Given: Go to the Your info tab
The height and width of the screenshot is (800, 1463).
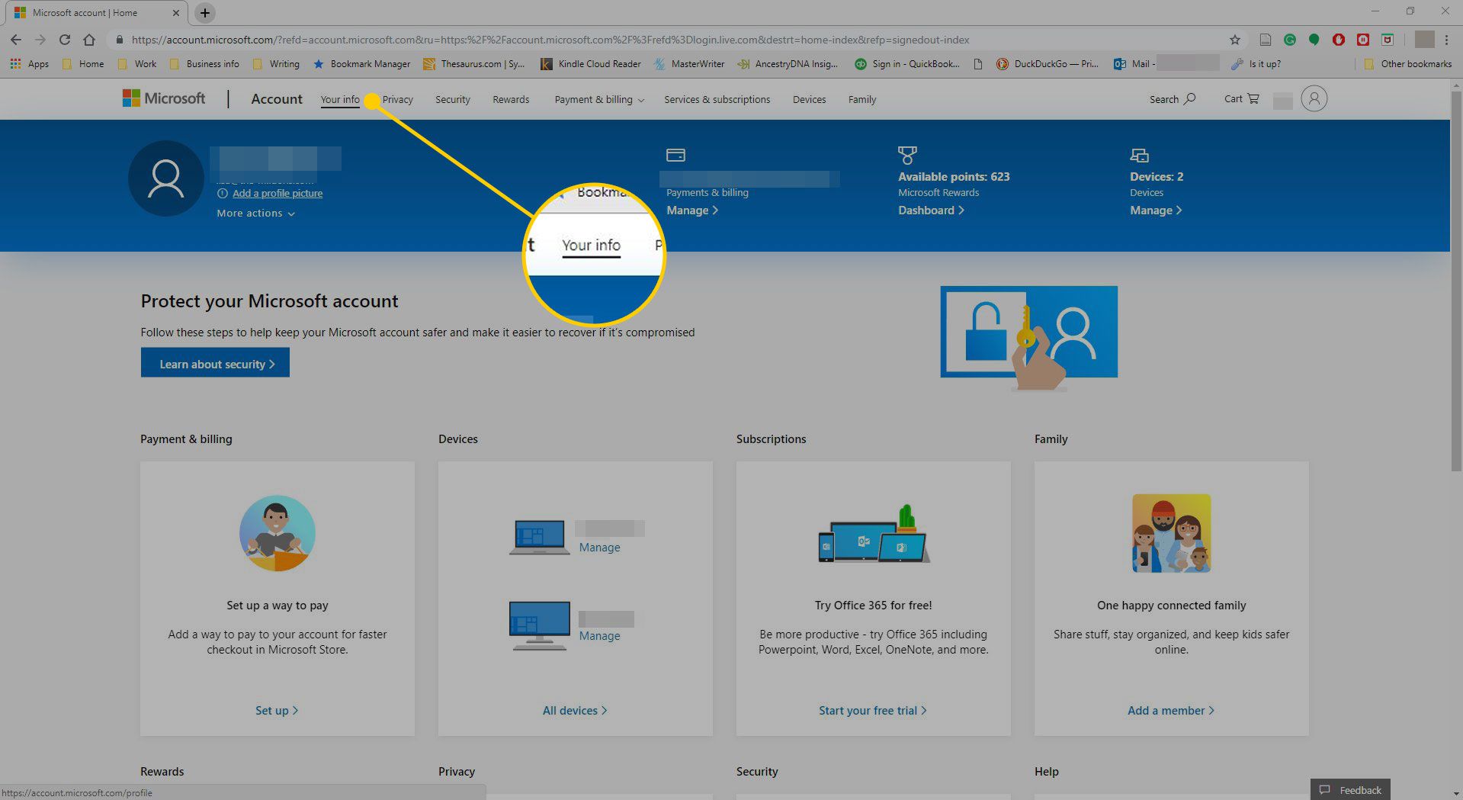Looking at the screenshot, I should coord(340,100).
